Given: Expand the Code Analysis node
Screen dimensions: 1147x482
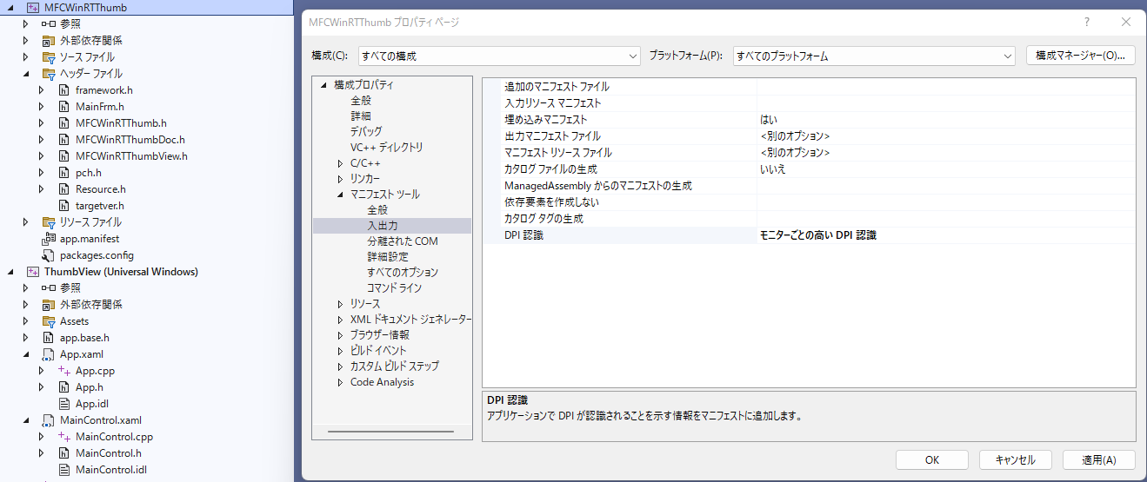Looking at the screenshot, I should [340, 382].
